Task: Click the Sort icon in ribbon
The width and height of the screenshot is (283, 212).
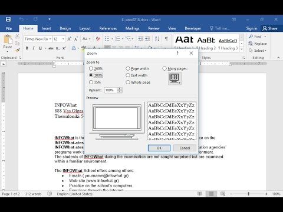Action: pyautogui.click(x=157, y=39)
